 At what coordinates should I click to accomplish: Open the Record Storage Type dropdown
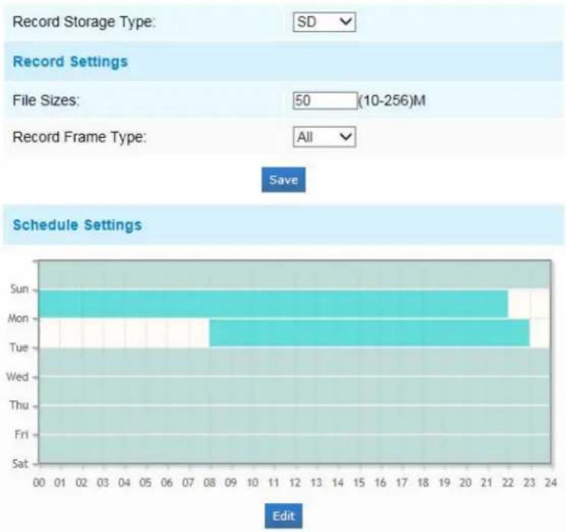coord(325,22)
